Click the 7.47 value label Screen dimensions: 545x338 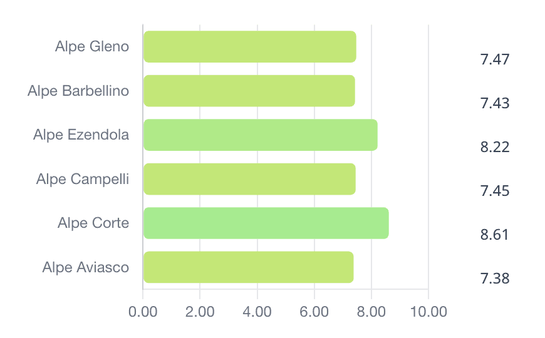495,60
